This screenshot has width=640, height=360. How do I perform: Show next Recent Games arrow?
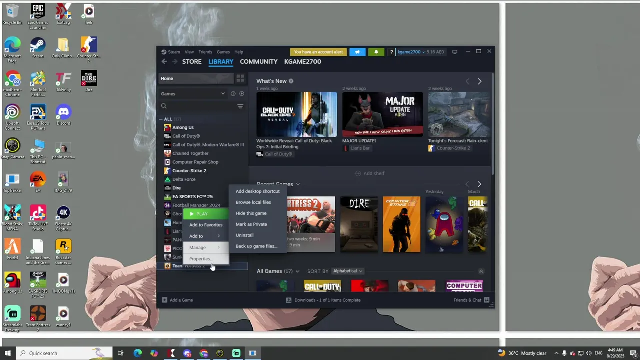(x=479, y=184)
